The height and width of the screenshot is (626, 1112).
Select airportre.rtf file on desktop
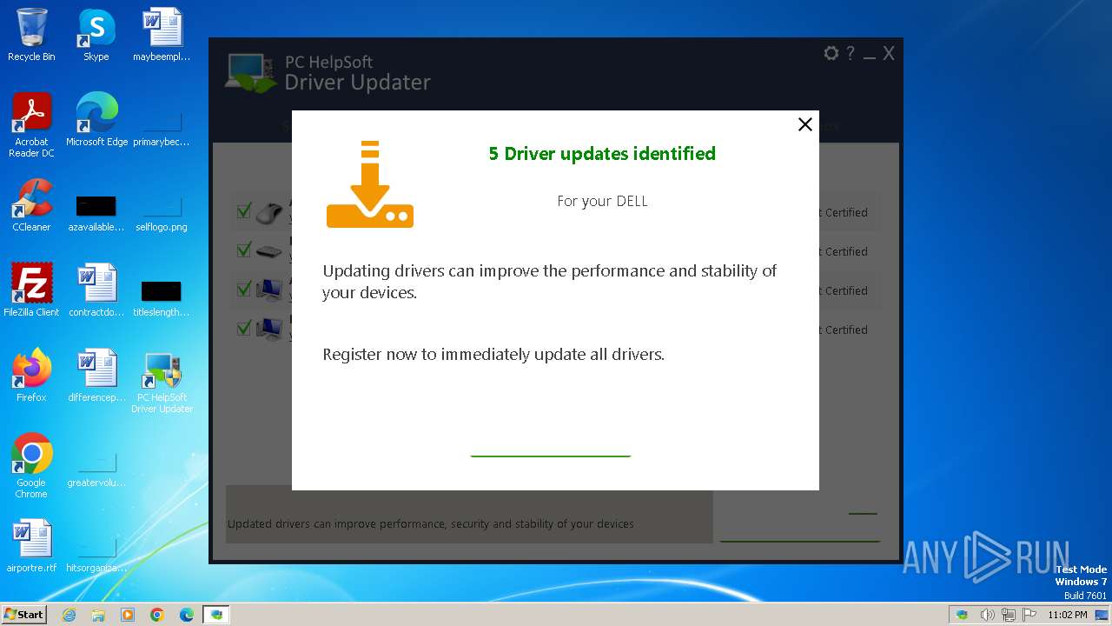31,546
